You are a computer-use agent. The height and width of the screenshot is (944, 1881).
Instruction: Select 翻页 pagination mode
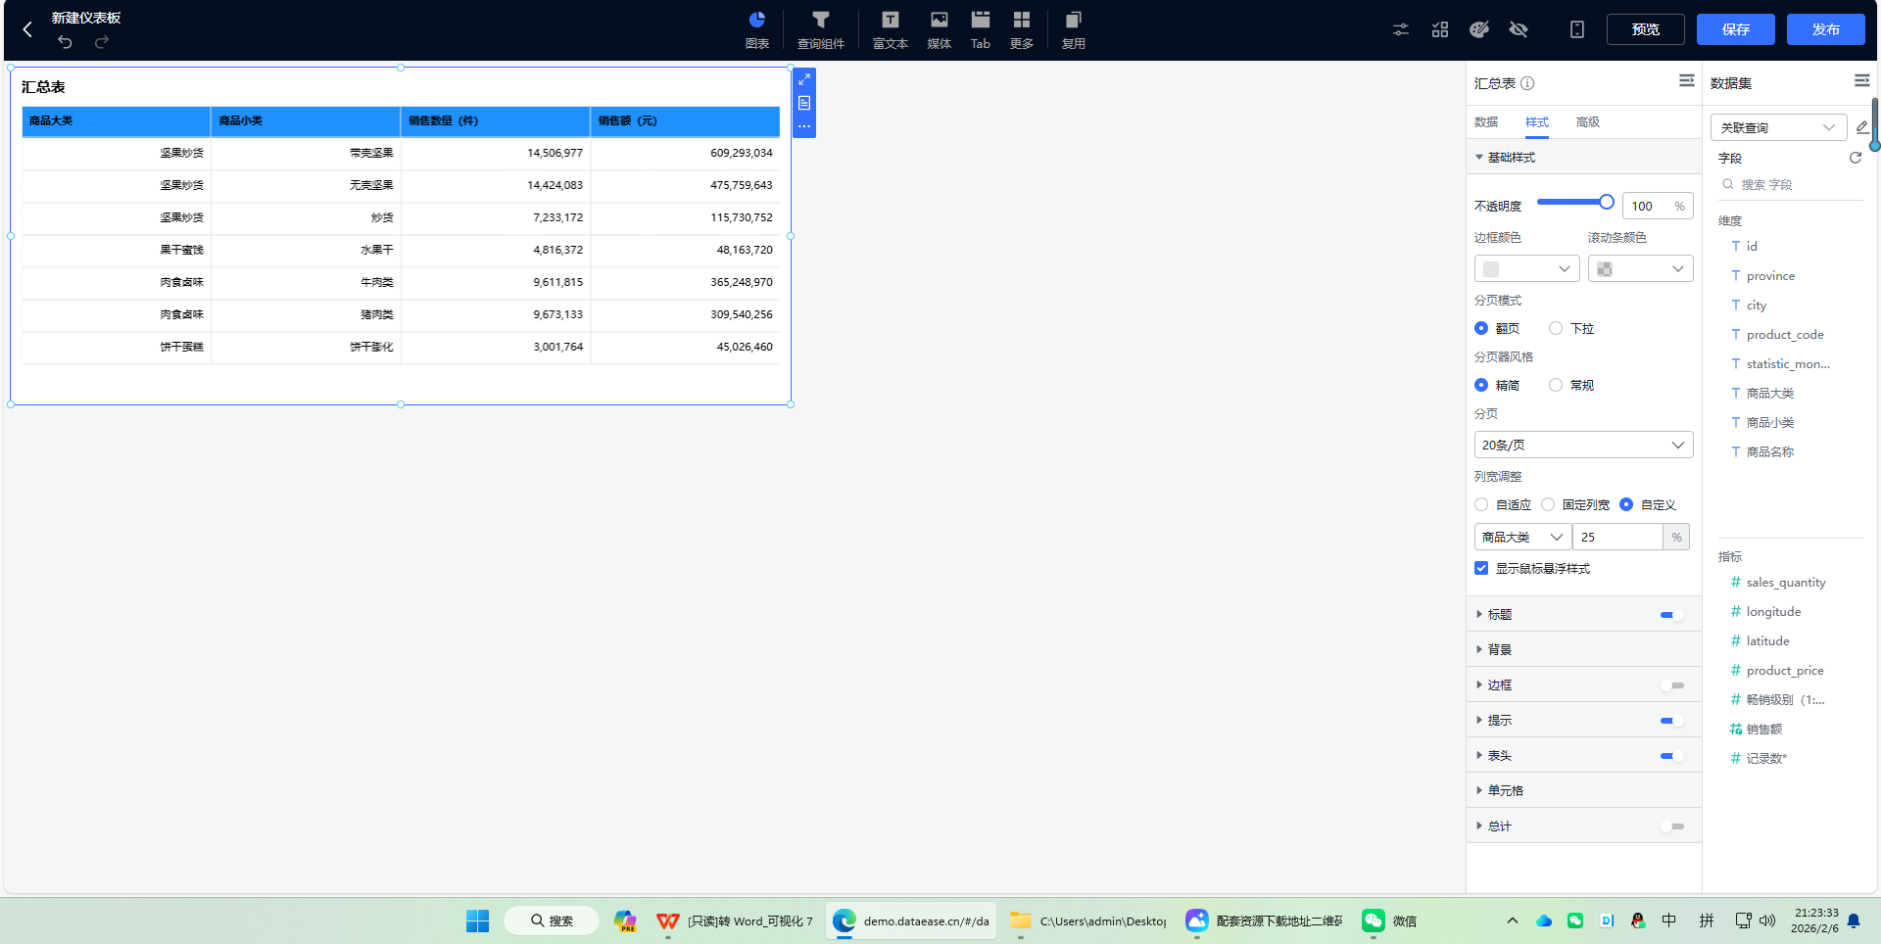1497,328
